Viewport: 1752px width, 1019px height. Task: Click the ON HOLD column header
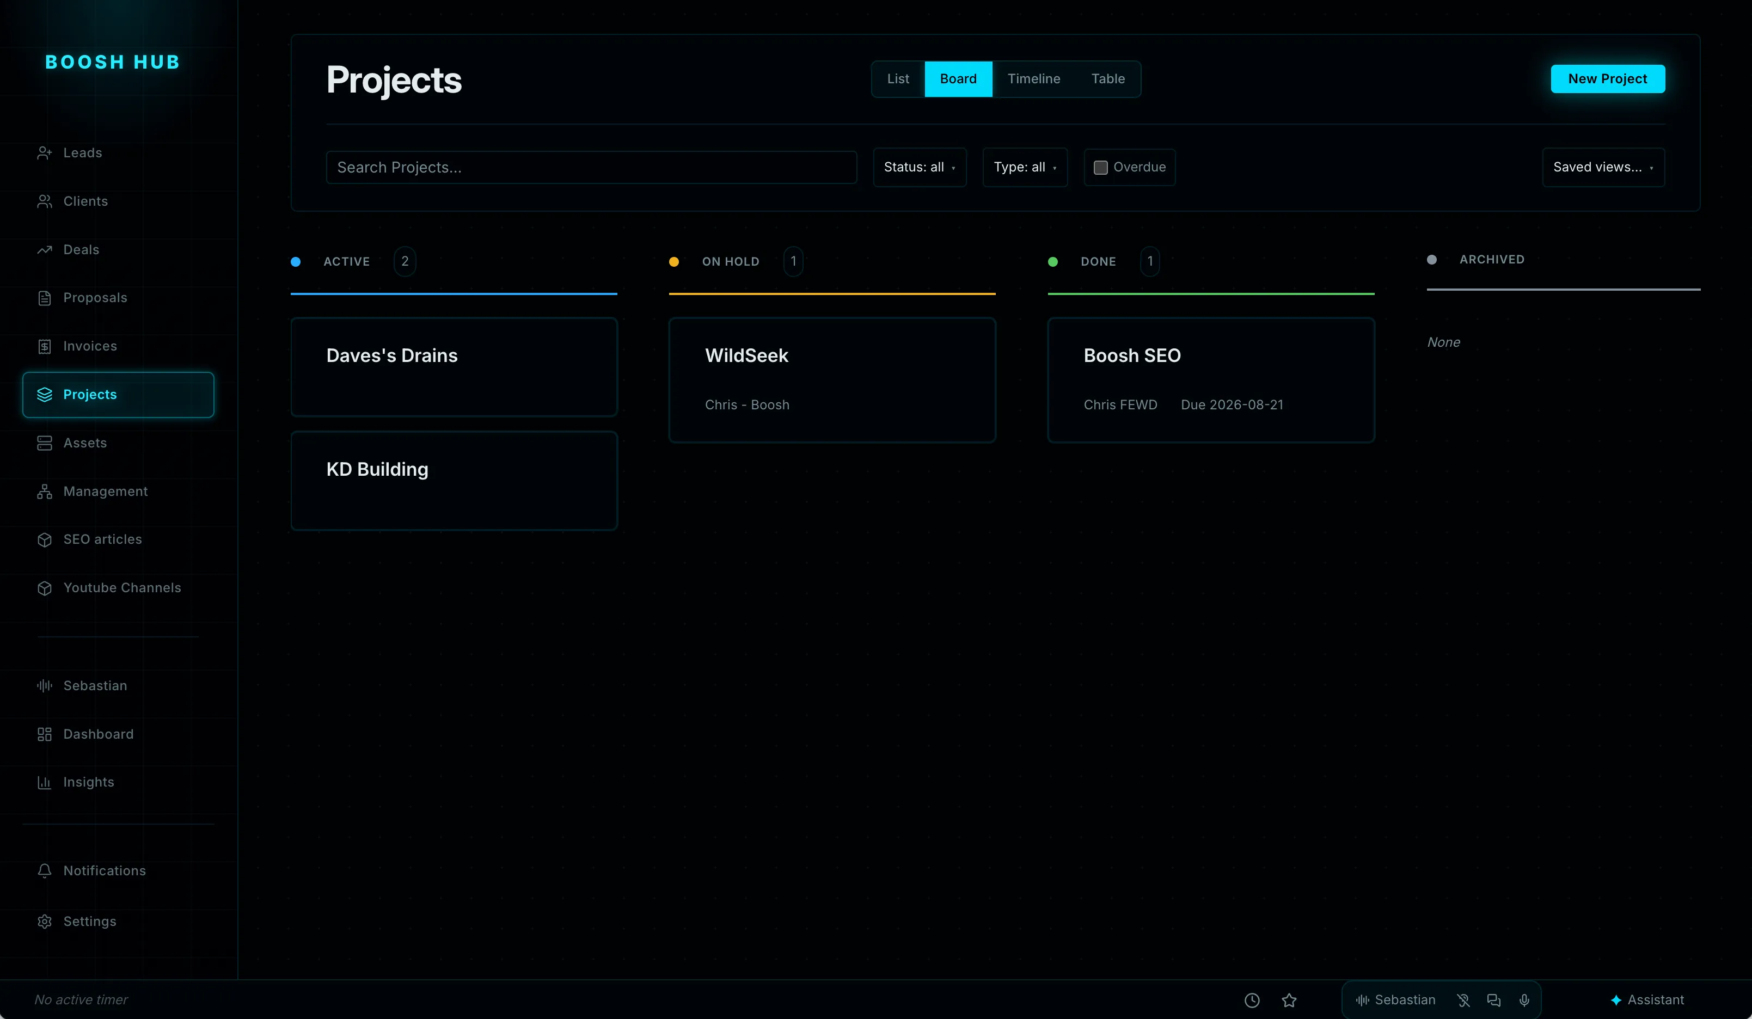731,262
